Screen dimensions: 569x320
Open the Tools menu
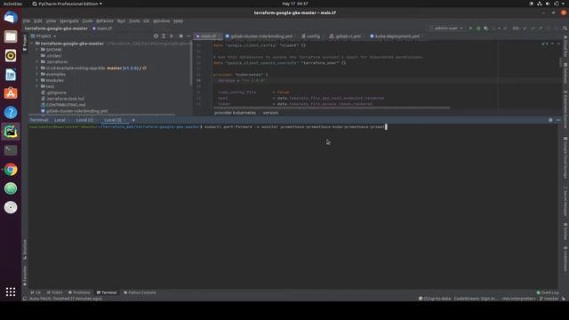[134, 20]
